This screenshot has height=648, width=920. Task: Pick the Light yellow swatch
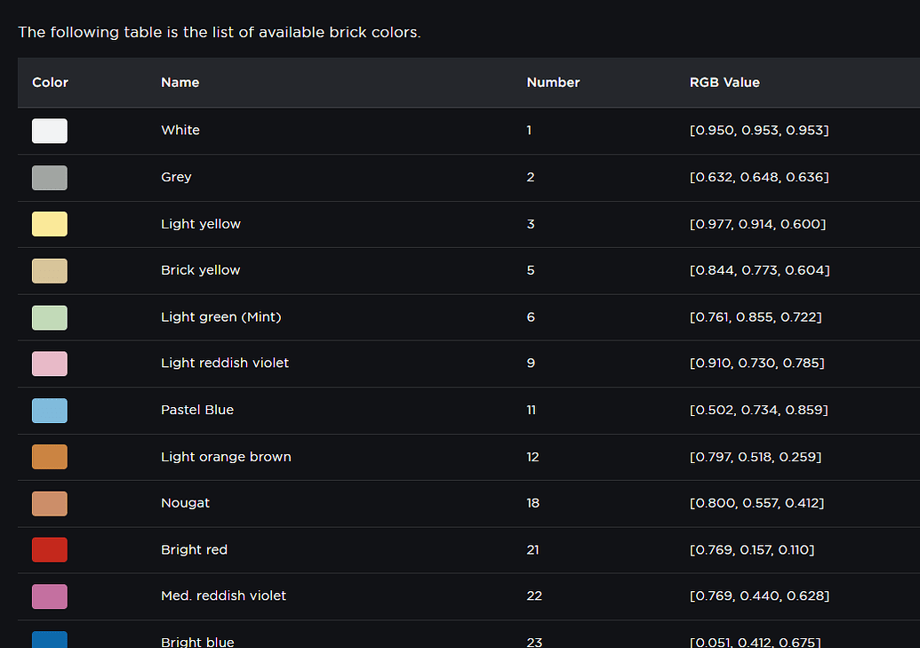point(49,224)
